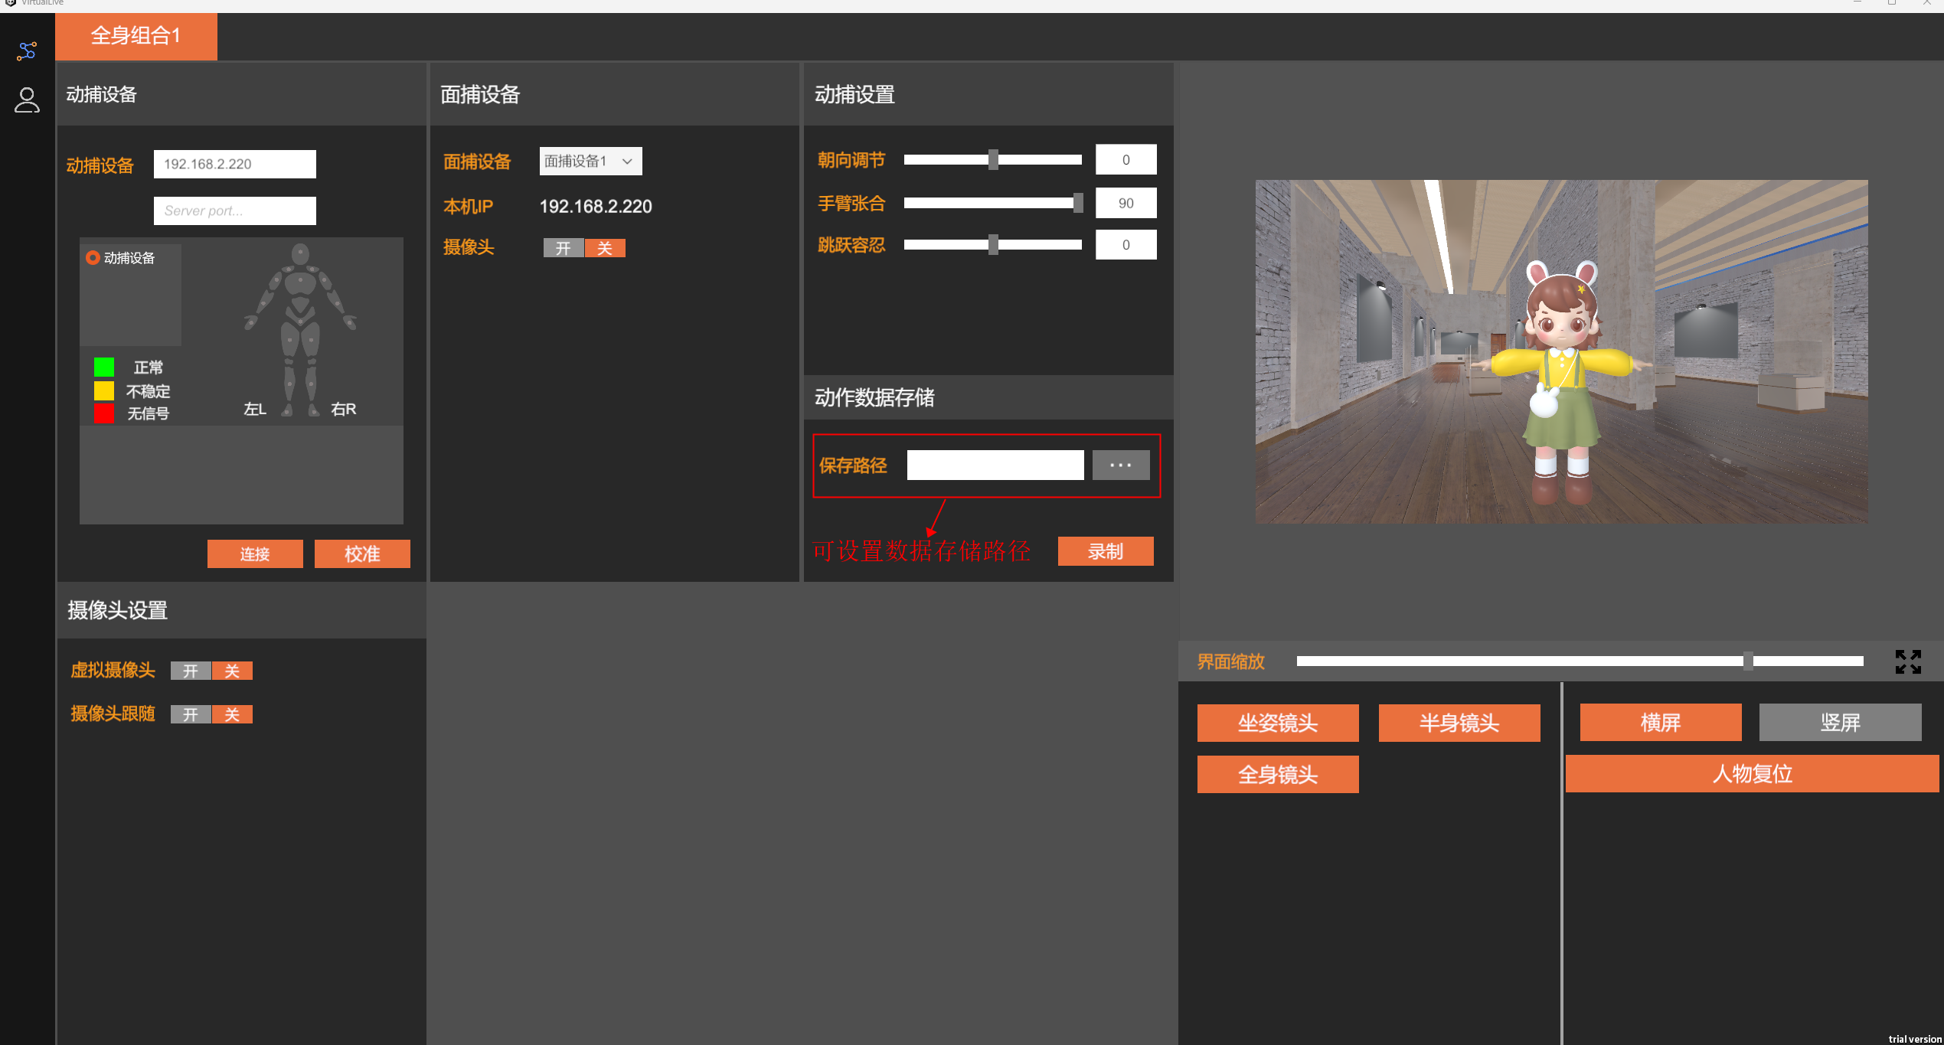Click the three-dots browse path button
The width and height of the screenshot is (1944, 1045).
pos(1120,465)
